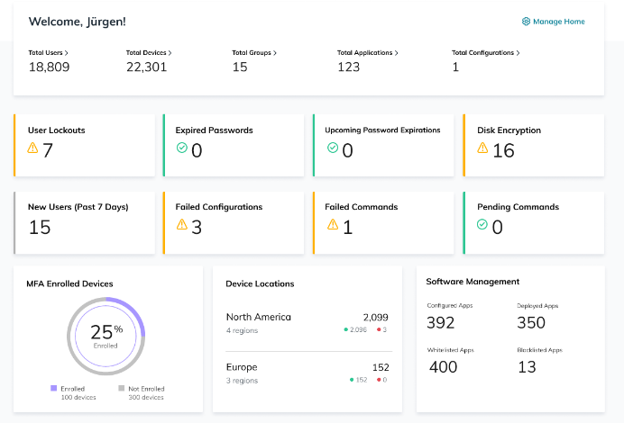Viewport: 624px width, 423px height.
Task: Open the Manage Home link
Action: [x=559, y=22]
